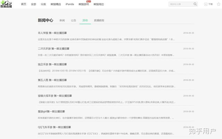Open article QQ飞车手游 第一期主播招募
Viewport: 222px width, 139px height.
pyautogui.click(x=54, y=127)
